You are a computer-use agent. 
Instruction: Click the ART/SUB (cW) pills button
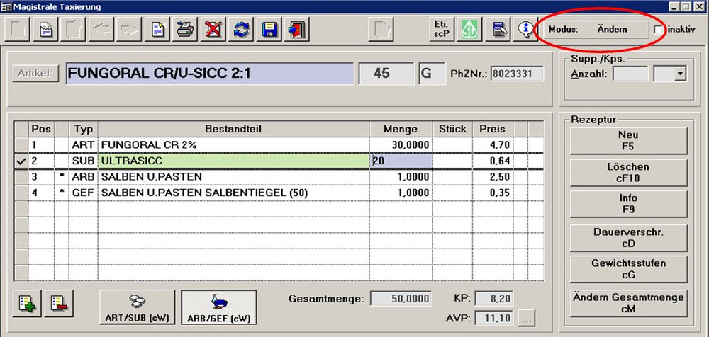coord(137,307)
